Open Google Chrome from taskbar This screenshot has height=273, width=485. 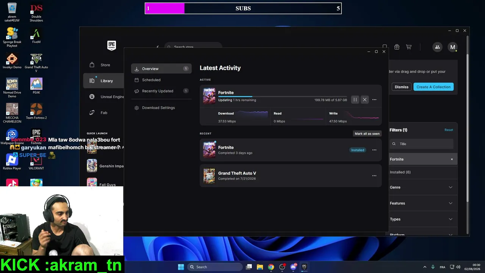click(x=271, y=267)
